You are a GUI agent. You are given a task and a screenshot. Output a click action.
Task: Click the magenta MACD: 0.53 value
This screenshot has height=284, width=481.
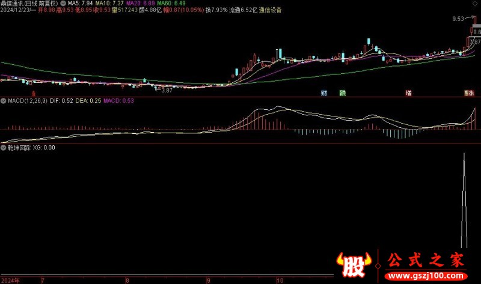tap(118, 101)
